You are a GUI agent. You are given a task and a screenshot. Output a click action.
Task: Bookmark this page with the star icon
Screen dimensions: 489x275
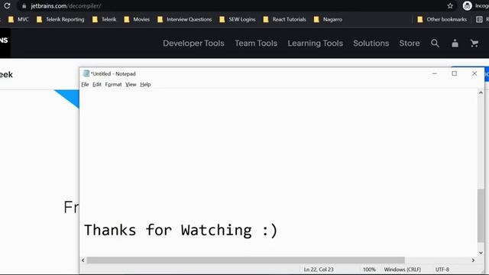(x=450, y=6)
